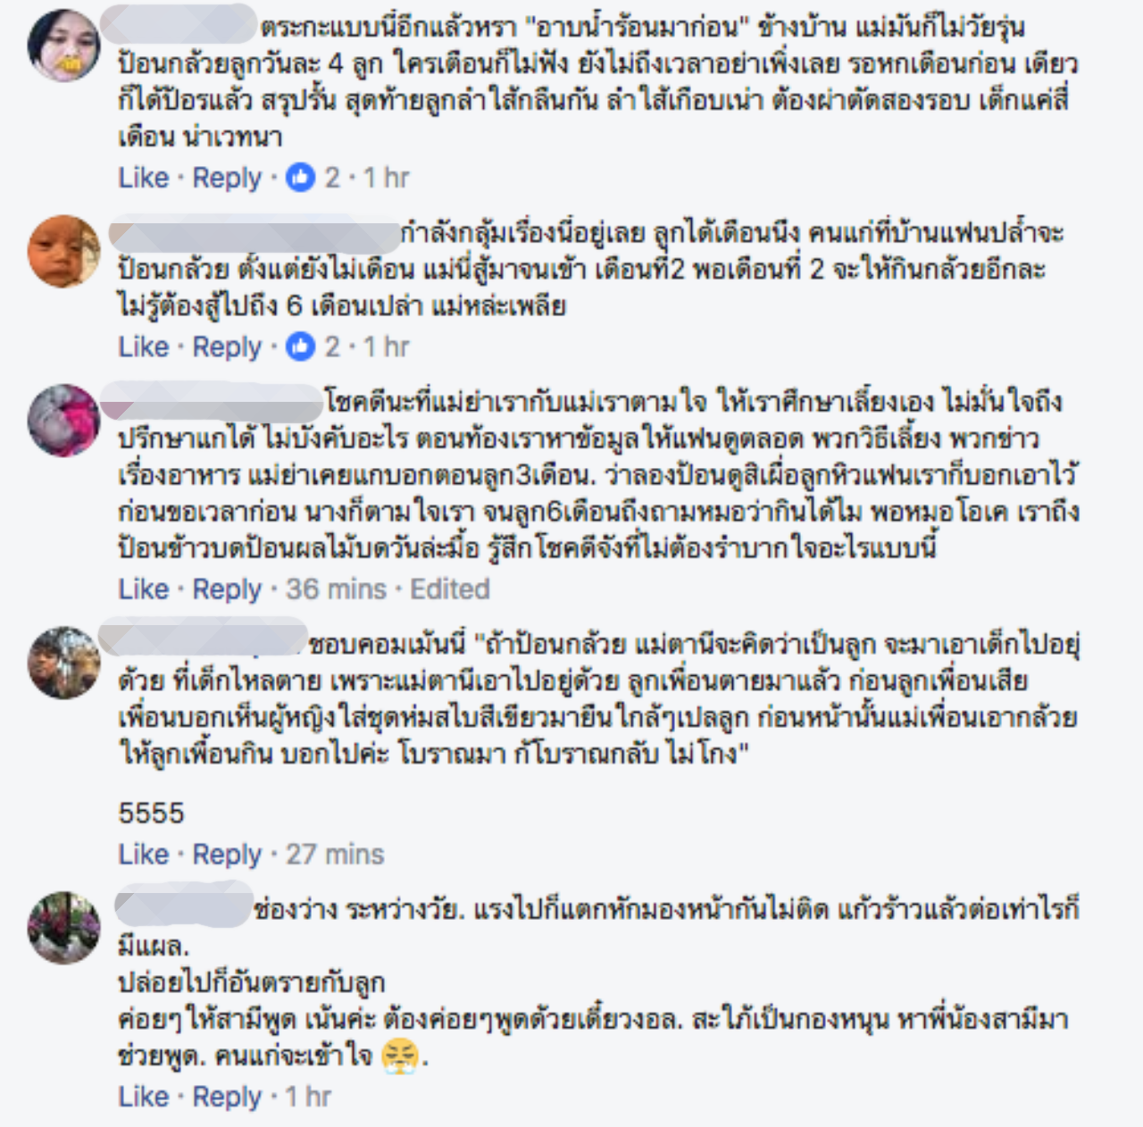Image resolution: width=1143 pixels, height=1127 pixels.
Task: Open flower avatar of last commenter
Action: (64, 927)
